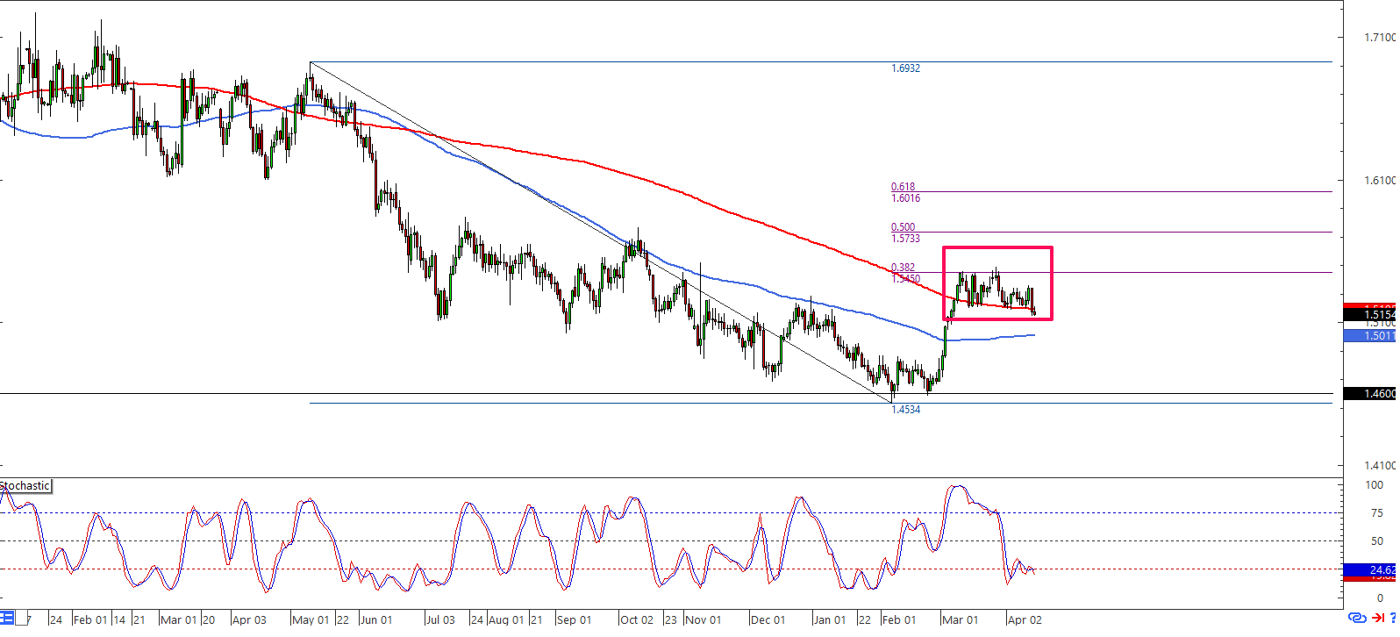Click the black 1.5154 current price tag

(1371, 314)
